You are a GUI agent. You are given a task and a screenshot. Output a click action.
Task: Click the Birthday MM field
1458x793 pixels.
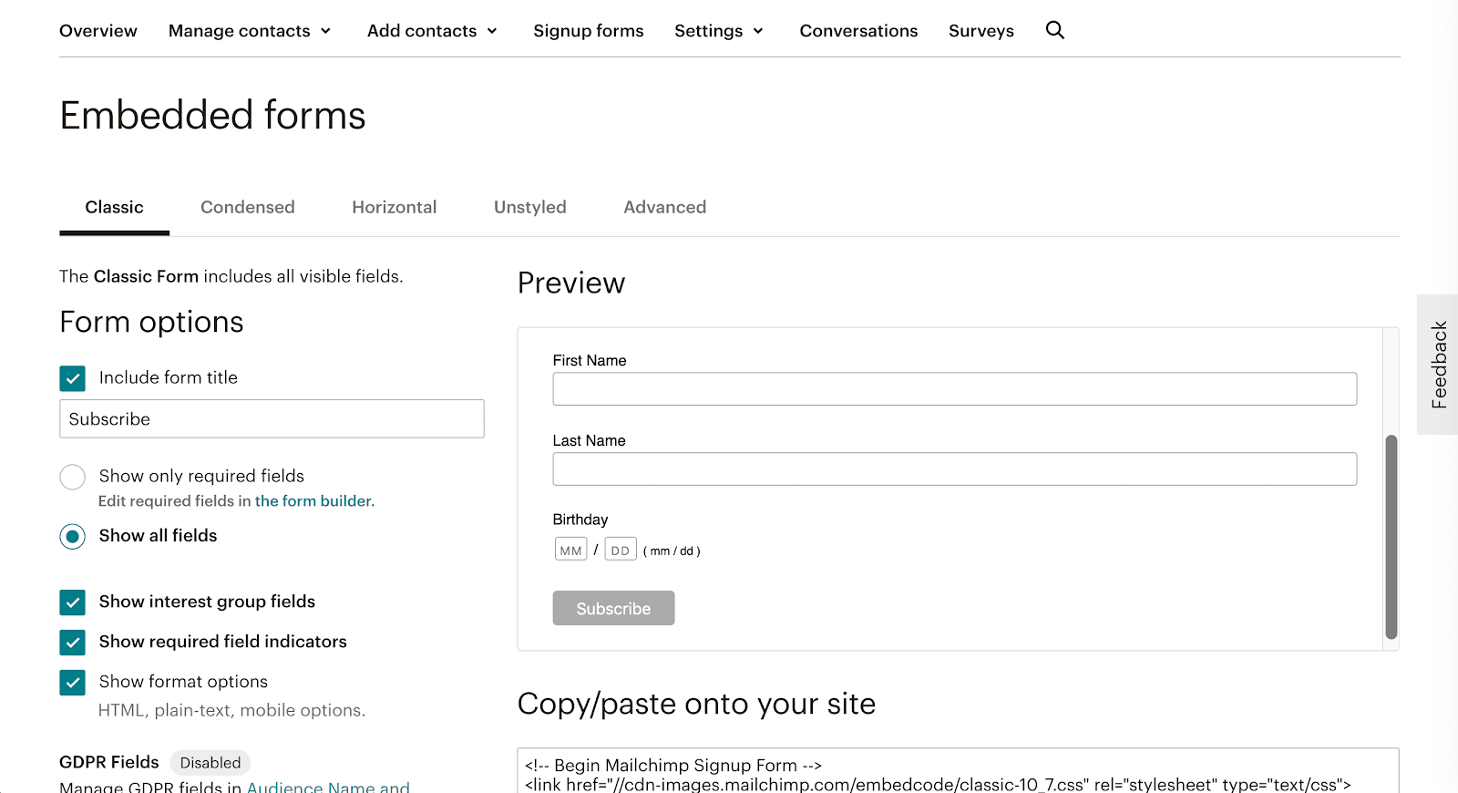[571, 550]
